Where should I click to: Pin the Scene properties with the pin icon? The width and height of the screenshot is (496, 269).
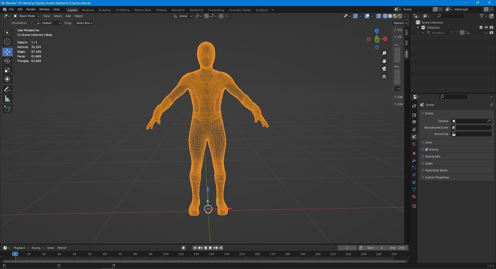click(491, 105)
